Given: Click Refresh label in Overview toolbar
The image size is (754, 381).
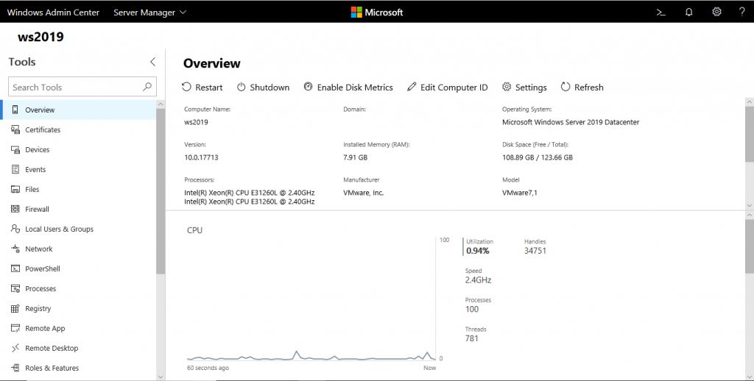Looking at the screenshot, I should pyautogui.click(x=588, y=88).
